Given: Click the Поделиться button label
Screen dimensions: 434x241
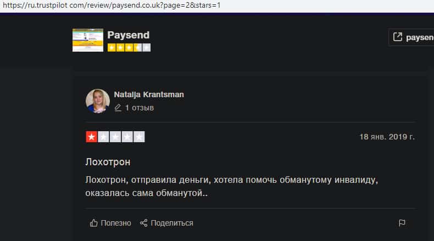Looking at the screenshot, I should tap(172, 223).
